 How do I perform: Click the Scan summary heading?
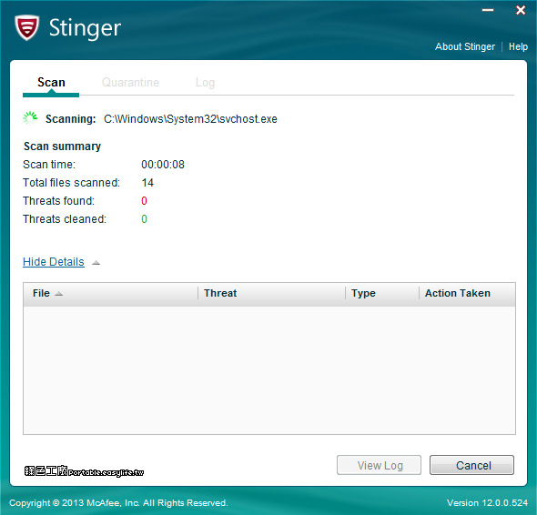tap(62, 146)
